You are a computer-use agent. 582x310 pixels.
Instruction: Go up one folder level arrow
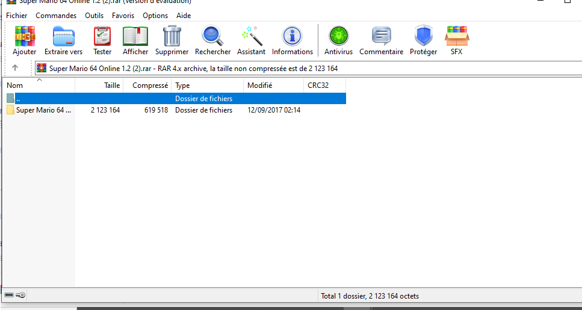[15, 68]
